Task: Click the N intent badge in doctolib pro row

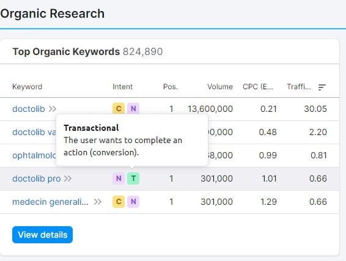Action: 119,178
